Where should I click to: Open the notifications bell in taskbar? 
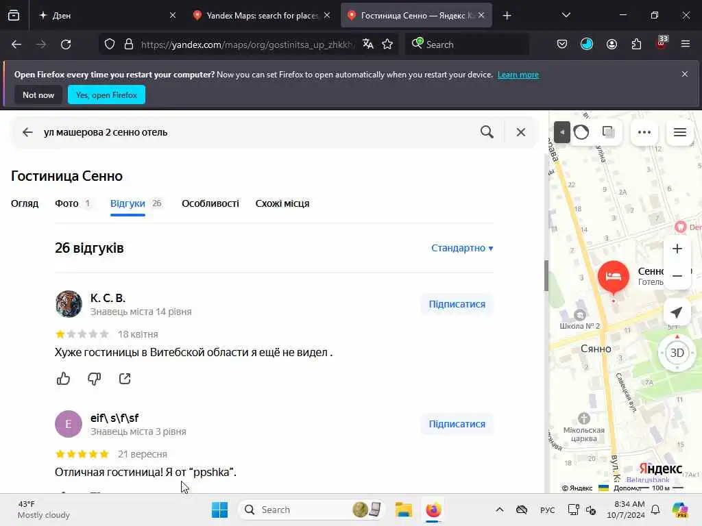[655, 510]
